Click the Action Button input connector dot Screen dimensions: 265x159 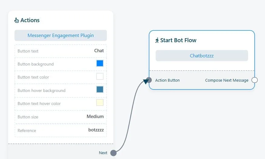149,80
